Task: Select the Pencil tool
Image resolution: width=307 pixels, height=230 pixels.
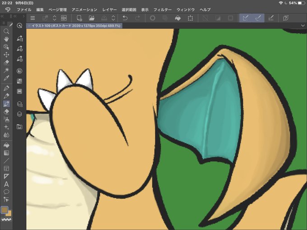Action: click(6, 96)
